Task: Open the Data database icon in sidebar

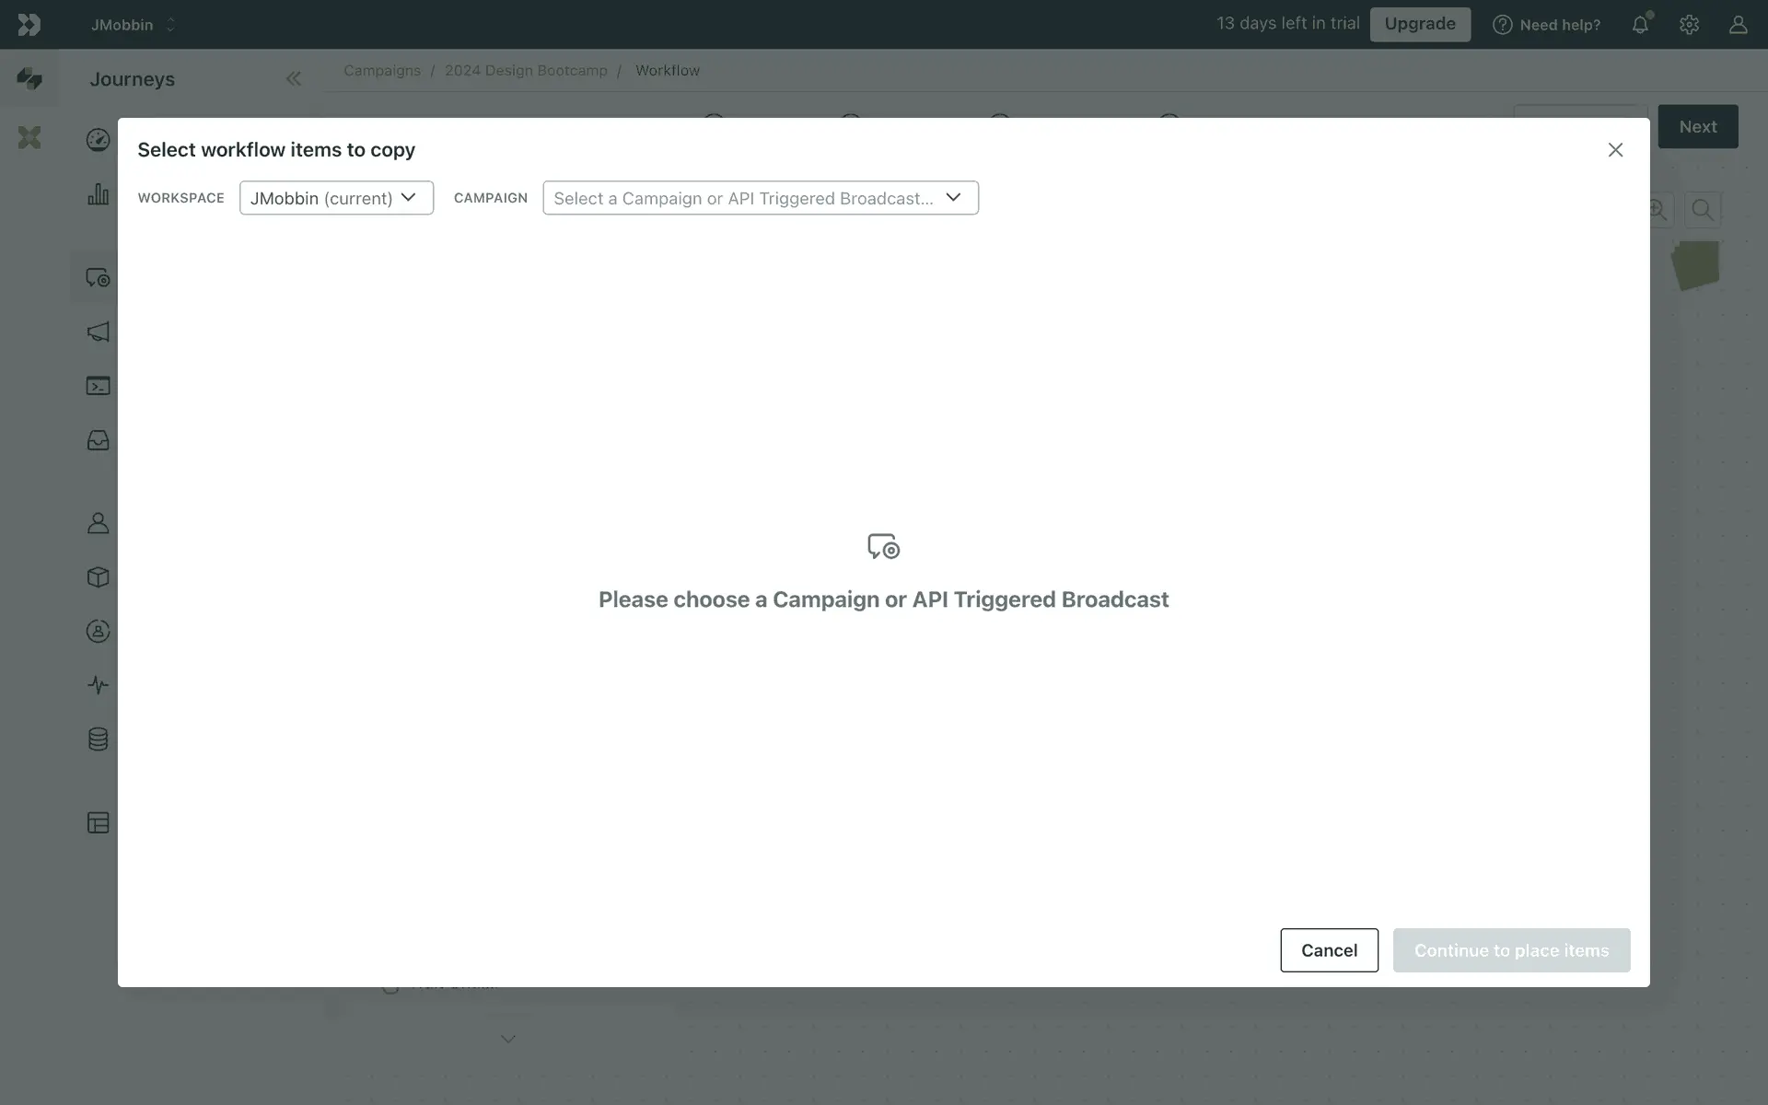Action: coord(98,739)
